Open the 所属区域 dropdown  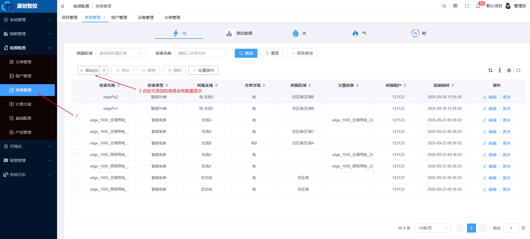click(x=121, y=53)
